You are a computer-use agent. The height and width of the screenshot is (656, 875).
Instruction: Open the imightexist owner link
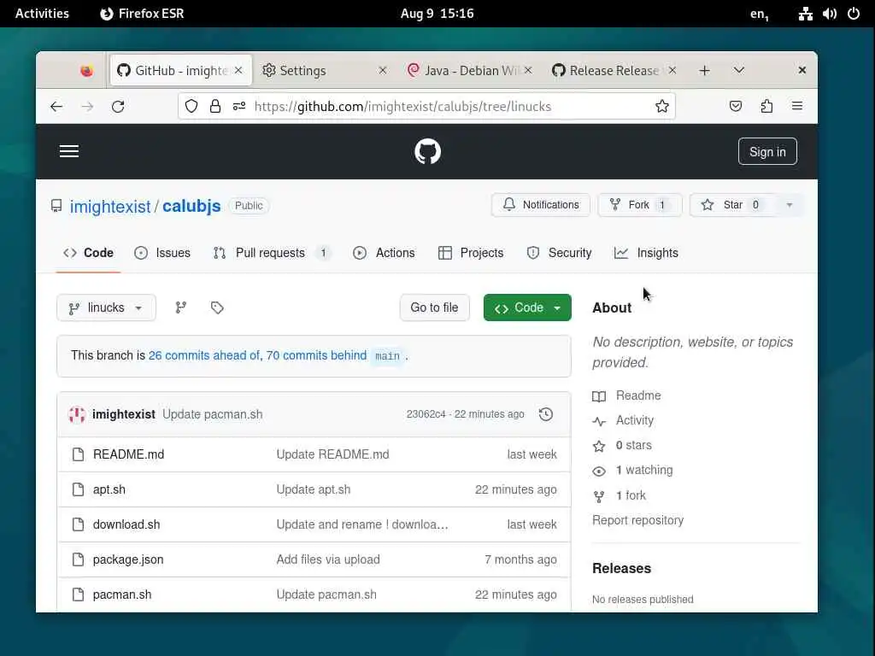point(110,207)
